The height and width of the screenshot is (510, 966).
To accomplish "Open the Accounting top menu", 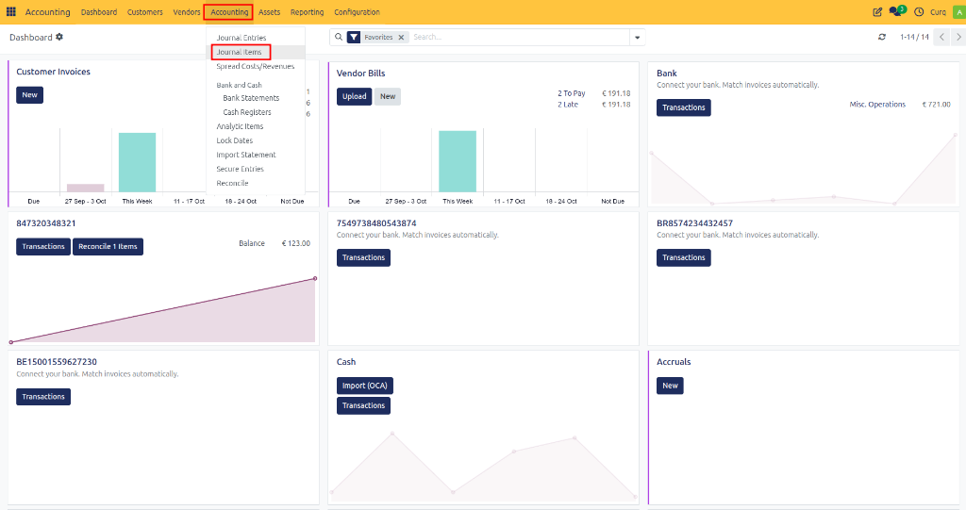I will coord(228,11).
